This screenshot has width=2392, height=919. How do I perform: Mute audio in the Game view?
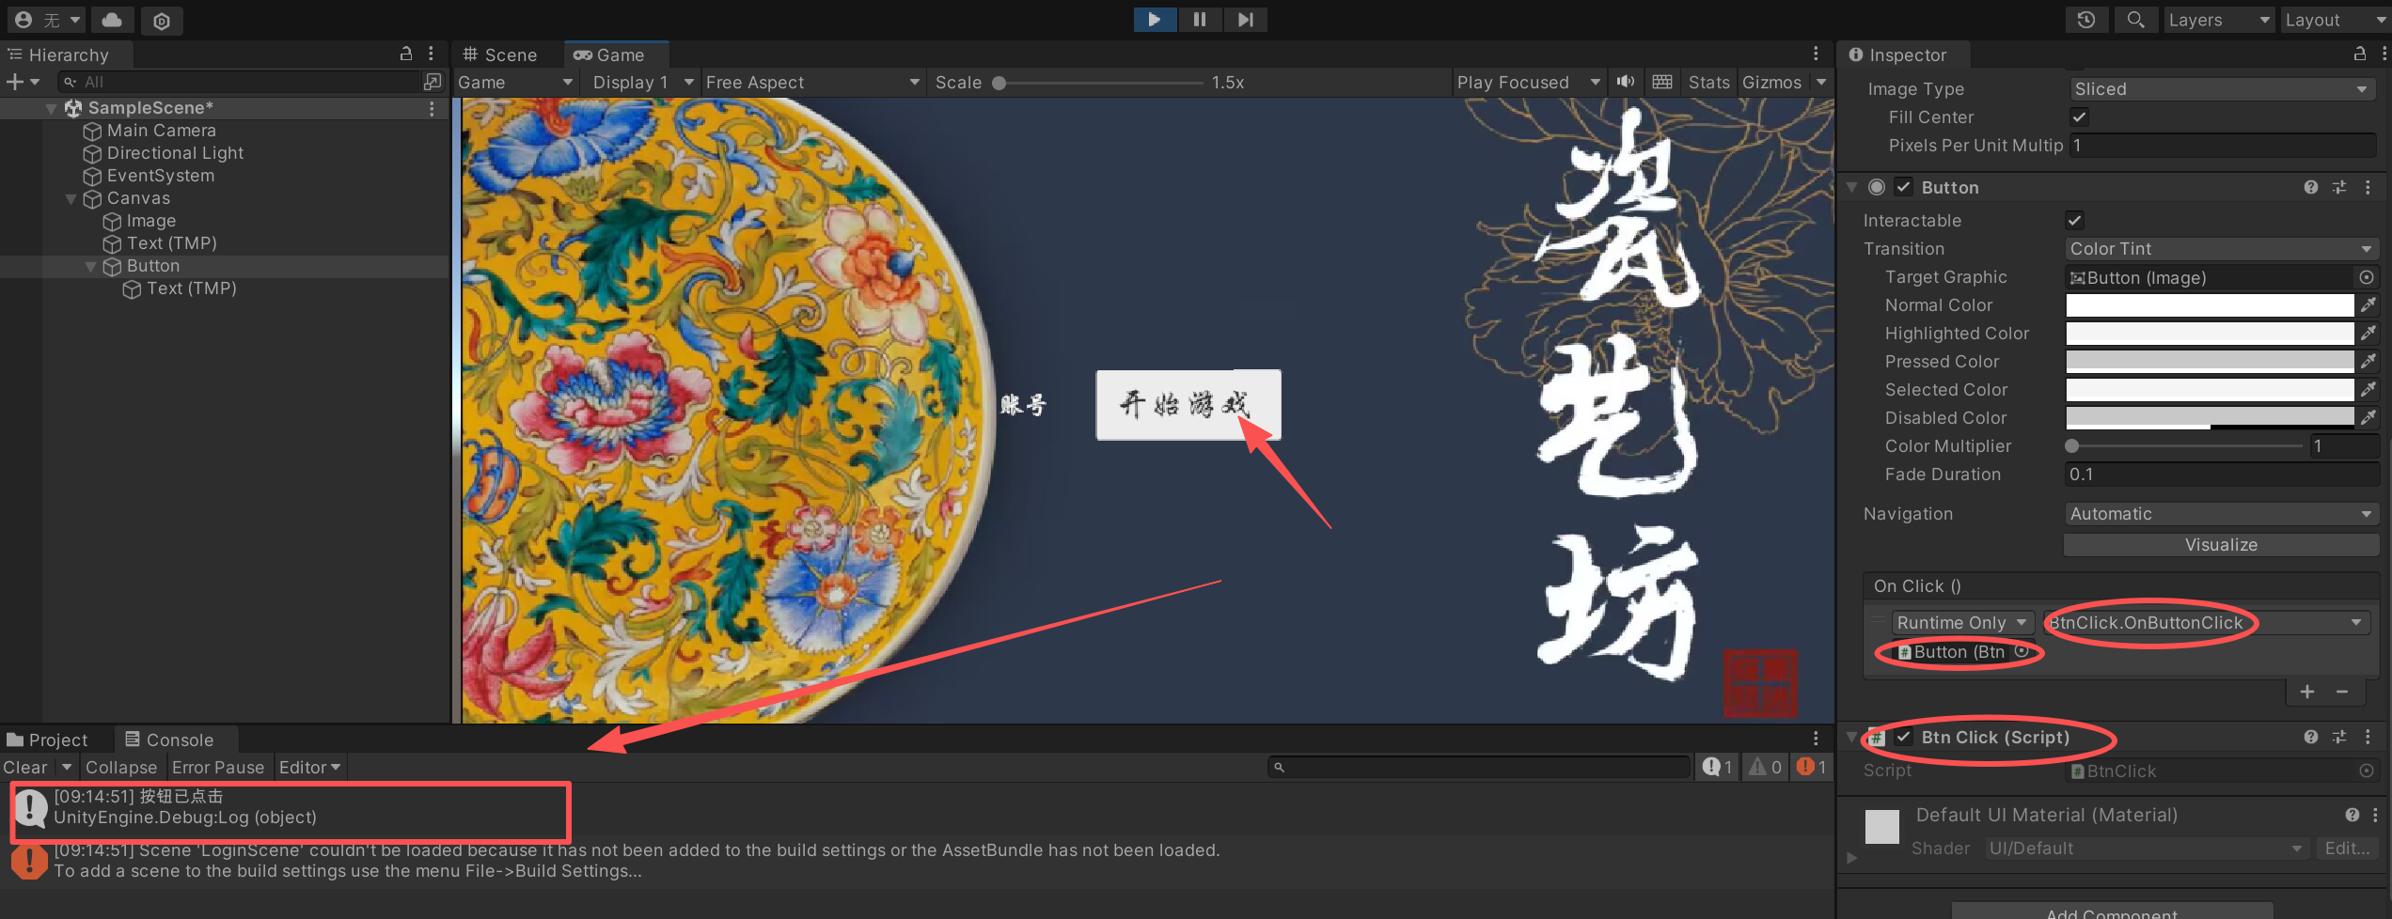(1626, 82)
